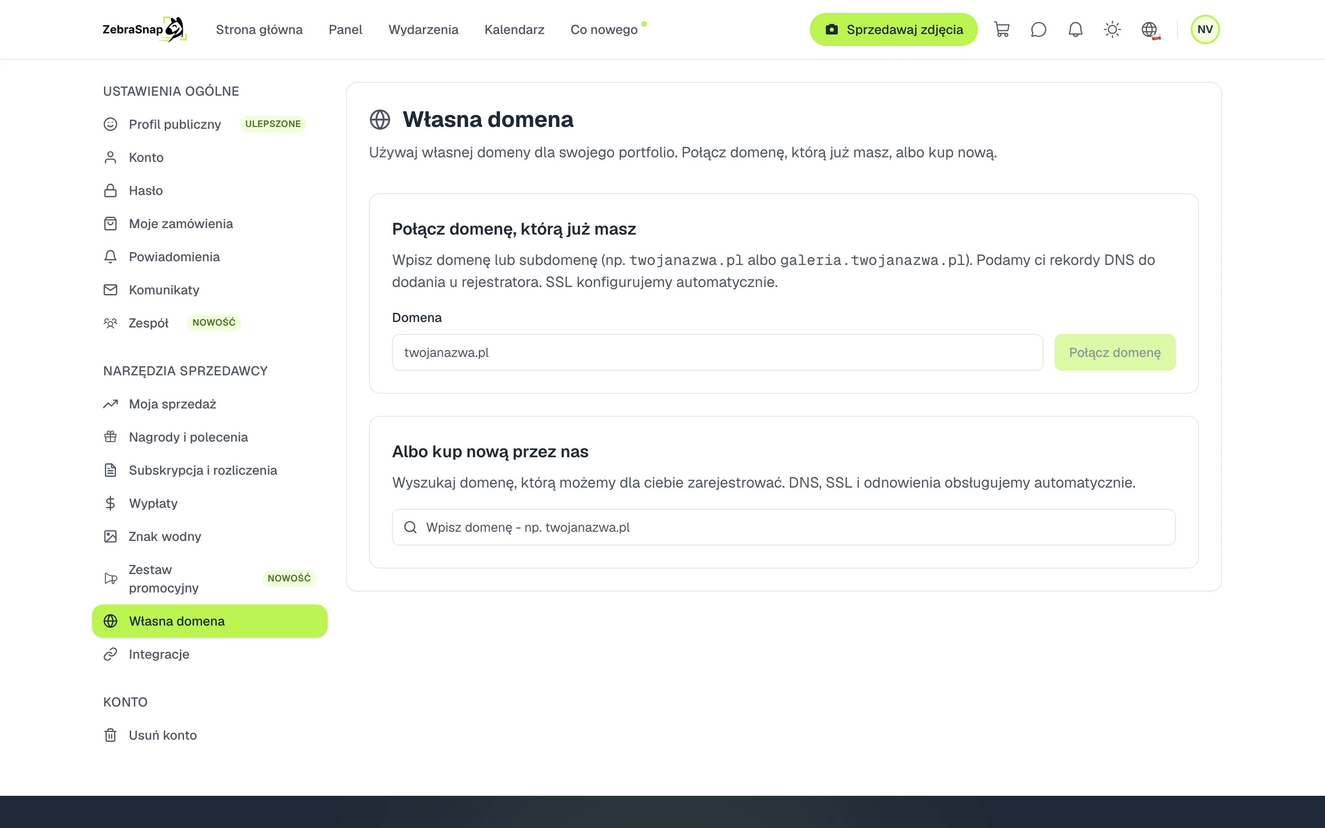This screenshot has width=1325, height=828.
Task: Go to Strona główna in top navigation
Action: click(x=259, y=29)
